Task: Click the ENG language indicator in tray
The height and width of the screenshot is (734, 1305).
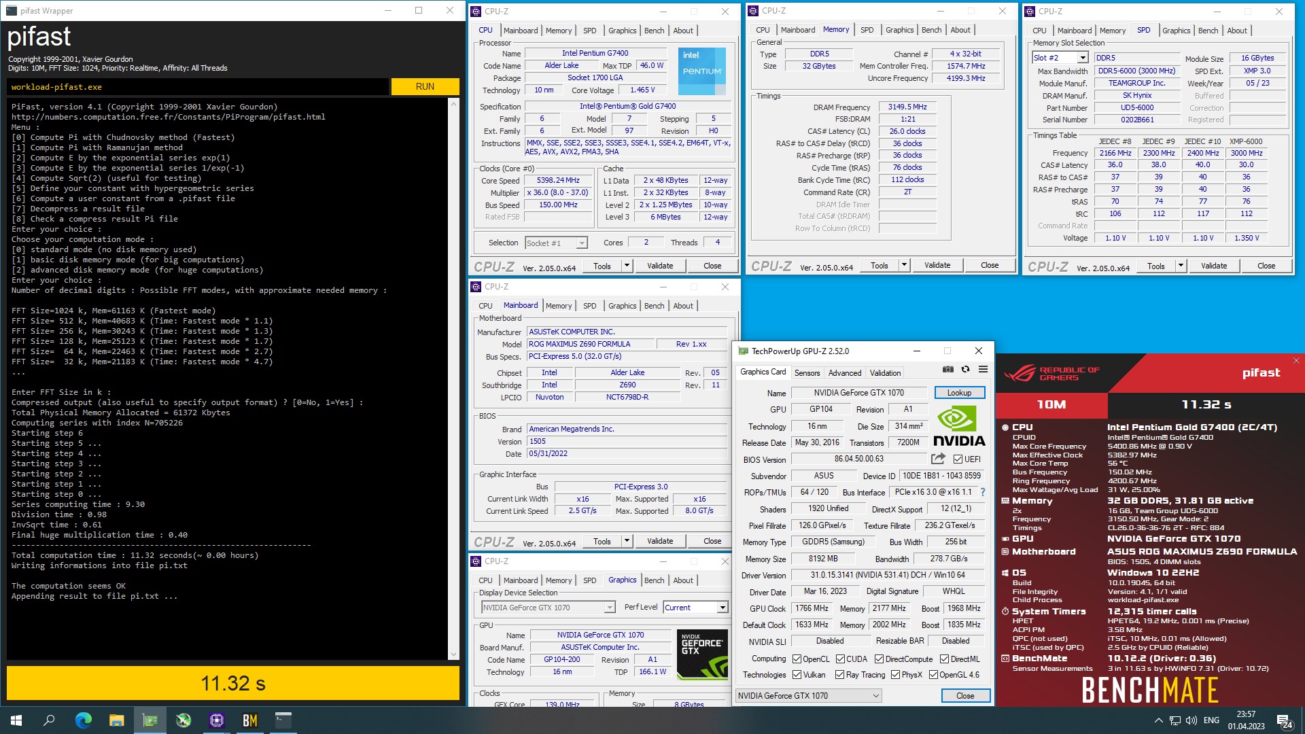Action: pyautogui.click(x=1211, y=720)
